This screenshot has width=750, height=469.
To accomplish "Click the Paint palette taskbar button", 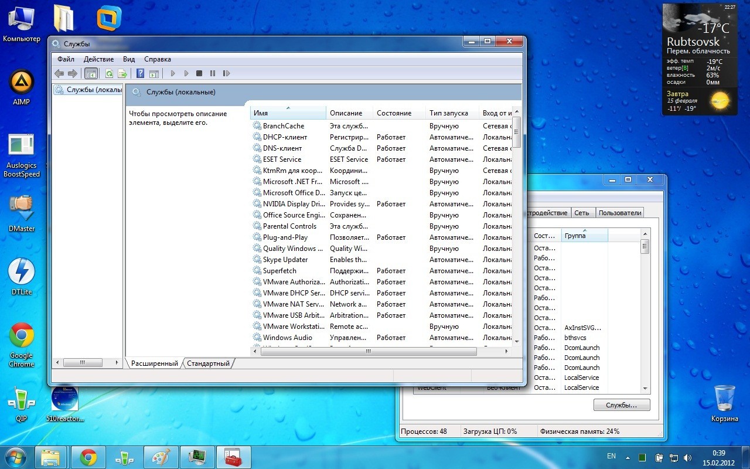I will (x=161, y=457).
